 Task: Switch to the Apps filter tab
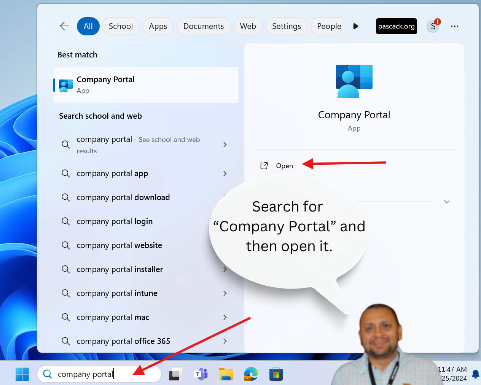point(158,26)
